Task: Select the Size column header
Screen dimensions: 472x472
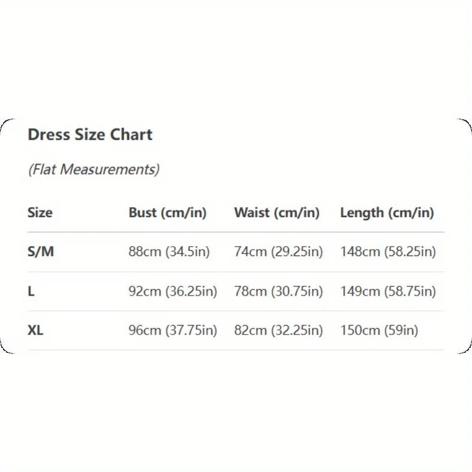Action: (40, 213)
